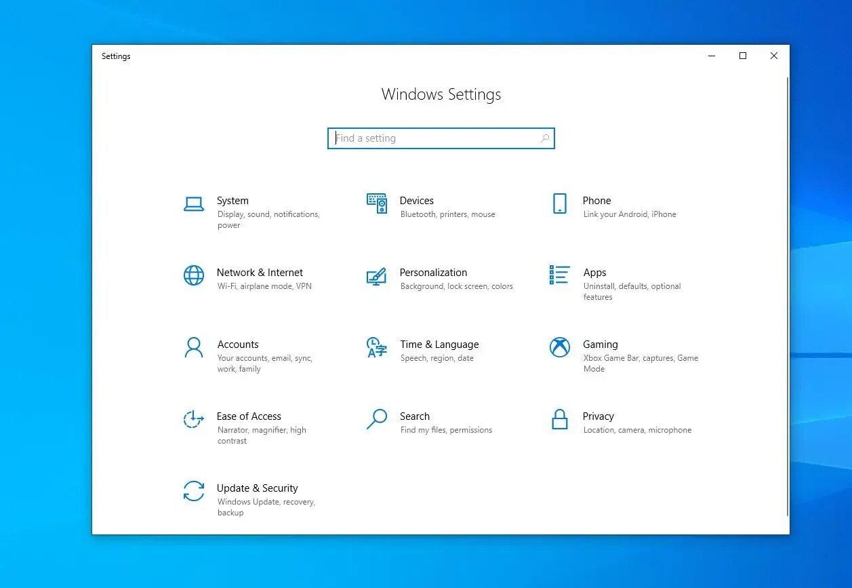This screenshot has height=588, width=852.
Task: Click the Privacy padlock icon
Action: click(x=560, y=419)
